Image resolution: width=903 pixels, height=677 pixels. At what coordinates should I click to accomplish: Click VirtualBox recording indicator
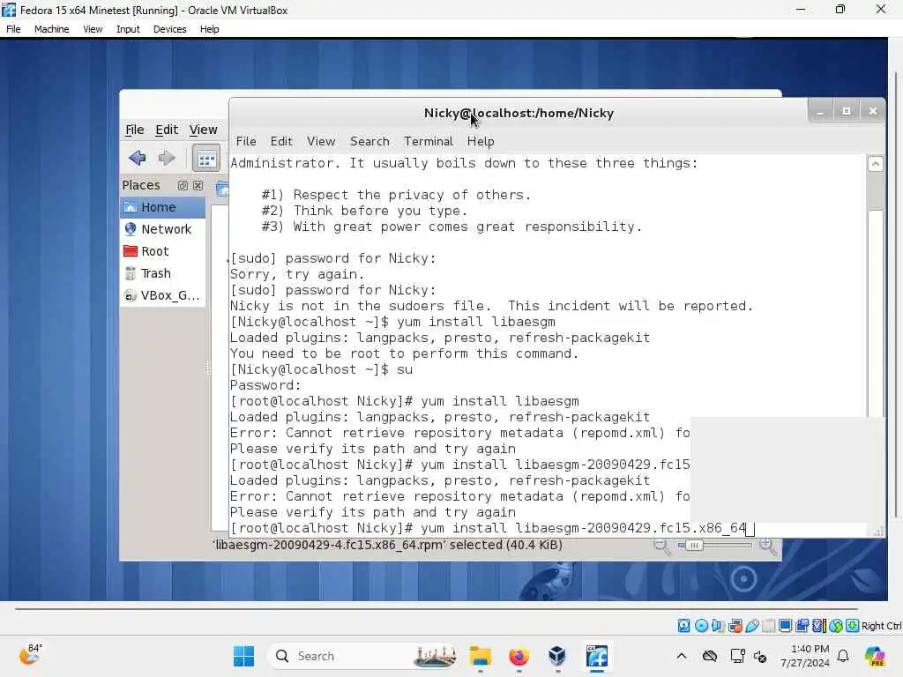[802, 626]
